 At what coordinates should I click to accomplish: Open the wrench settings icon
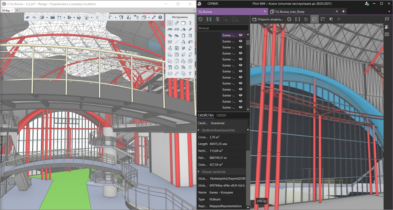coord(154,17)
